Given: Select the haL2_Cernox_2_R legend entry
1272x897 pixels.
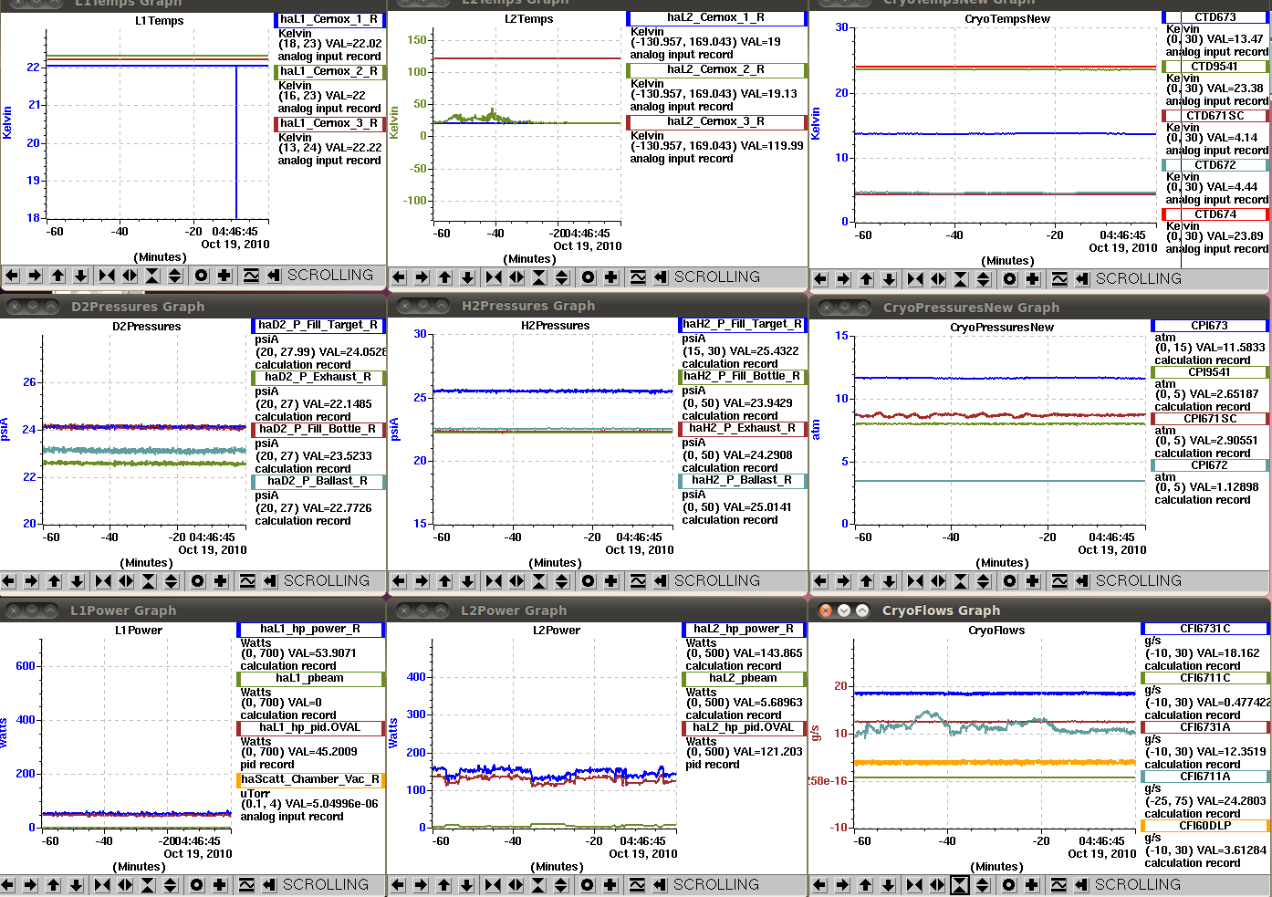Looking at the screenshot, I should click(x=716, y=69).
